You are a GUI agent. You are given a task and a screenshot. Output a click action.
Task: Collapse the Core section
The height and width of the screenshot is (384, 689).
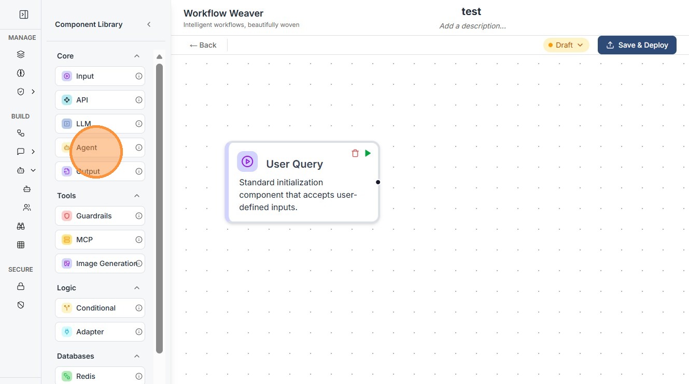[137, 56]
